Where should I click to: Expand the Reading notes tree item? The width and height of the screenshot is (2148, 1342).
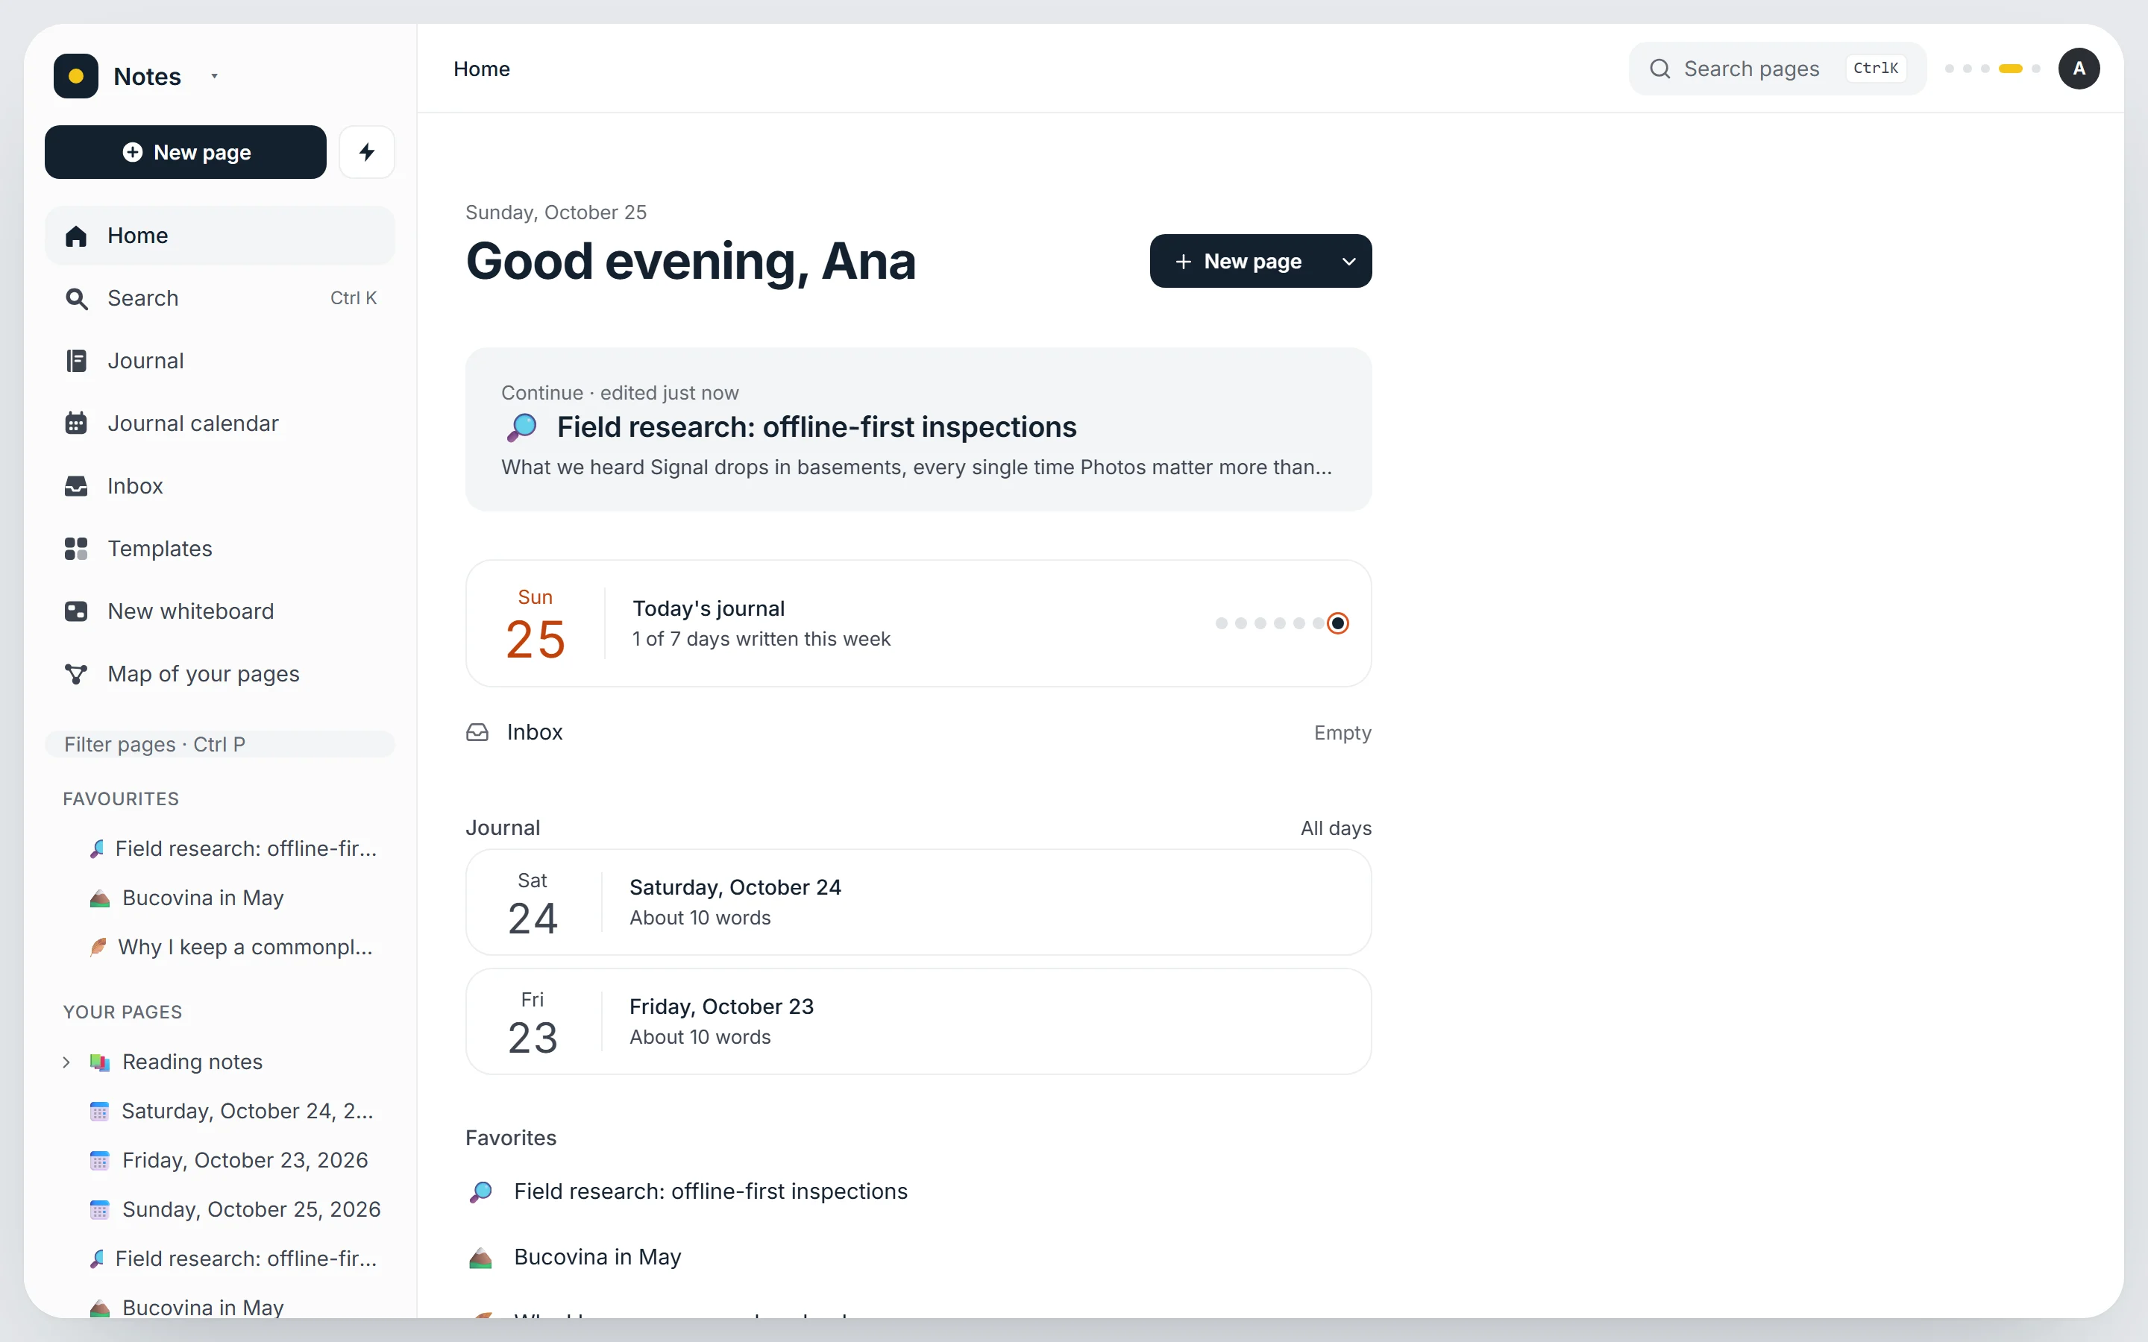pyautogui.click(x=66, y=1062)
